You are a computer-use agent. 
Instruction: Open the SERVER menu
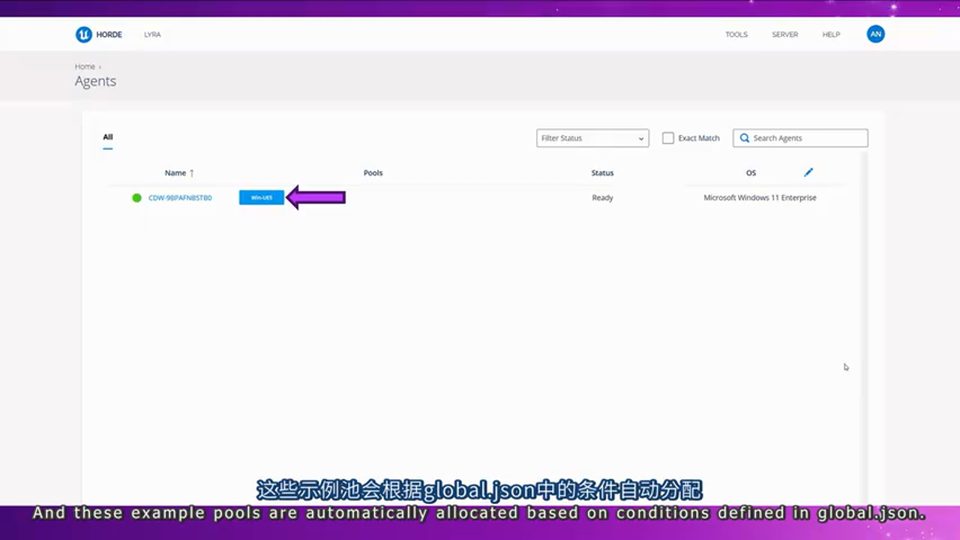point(784,34)
